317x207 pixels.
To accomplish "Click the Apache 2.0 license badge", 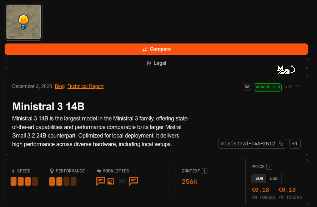I will (x=268, y=87).
